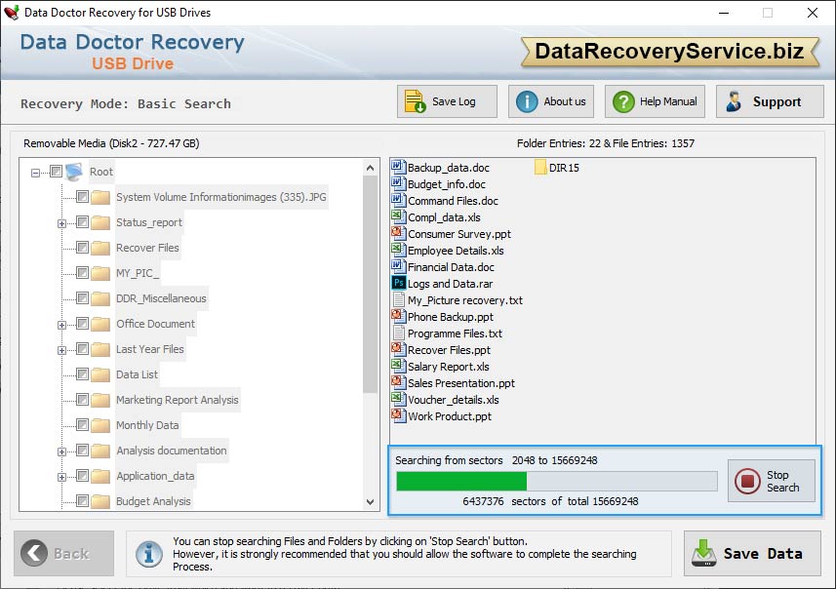836x589 pixels.
Task: Click the Office Document folder icon
Action: [100, 324]
